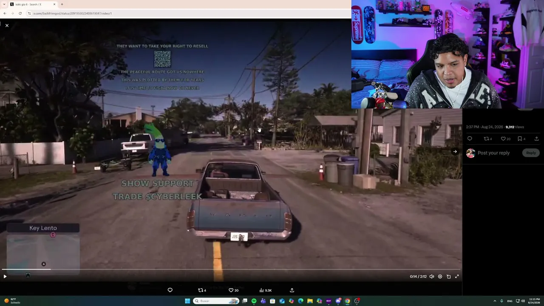Bookmark the post in the side panel
The width and height of the screenshot is (544, 306).
521,139
